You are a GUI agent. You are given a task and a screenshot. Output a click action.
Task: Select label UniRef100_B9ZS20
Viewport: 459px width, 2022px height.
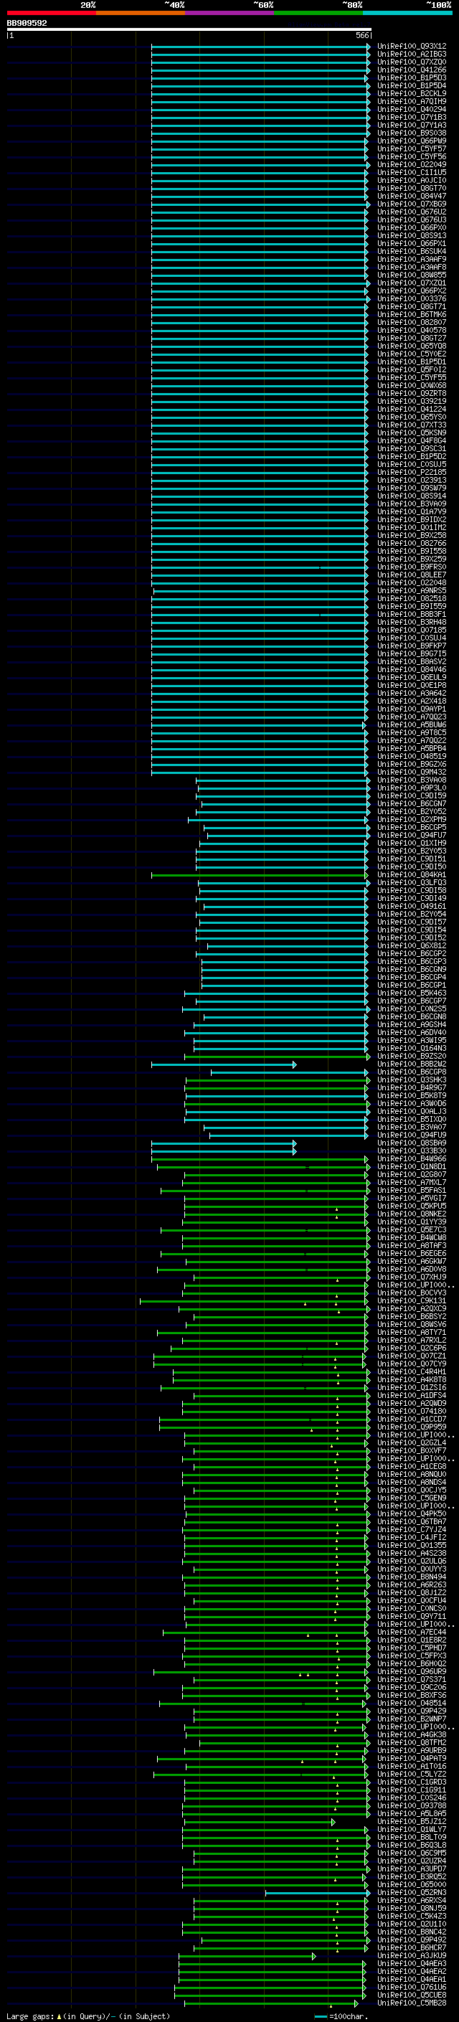coord(412,1057)
